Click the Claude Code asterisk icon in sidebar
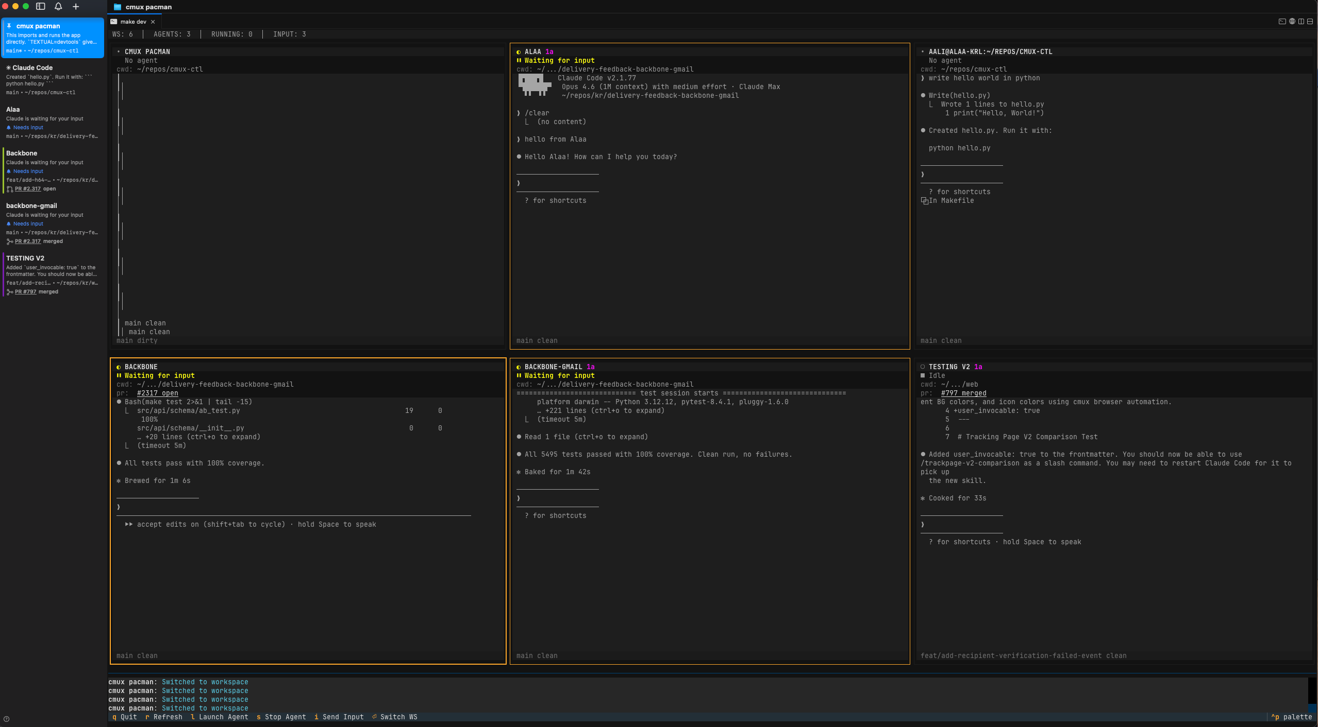The image size is (1318, 727). (x=9, y=67)
